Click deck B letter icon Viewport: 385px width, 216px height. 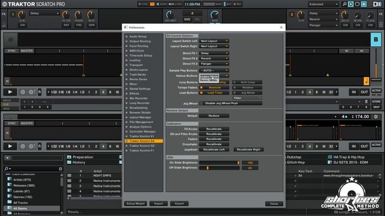(x=375, y=40)
